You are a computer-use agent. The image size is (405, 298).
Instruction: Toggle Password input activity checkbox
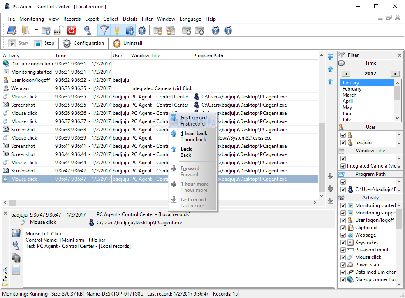[x=343, y=250]
